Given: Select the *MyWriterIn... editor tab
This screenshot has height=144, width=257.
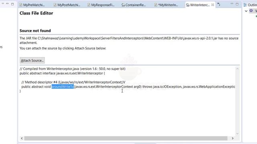Looking at the screenshot, I should pos(166,5).
